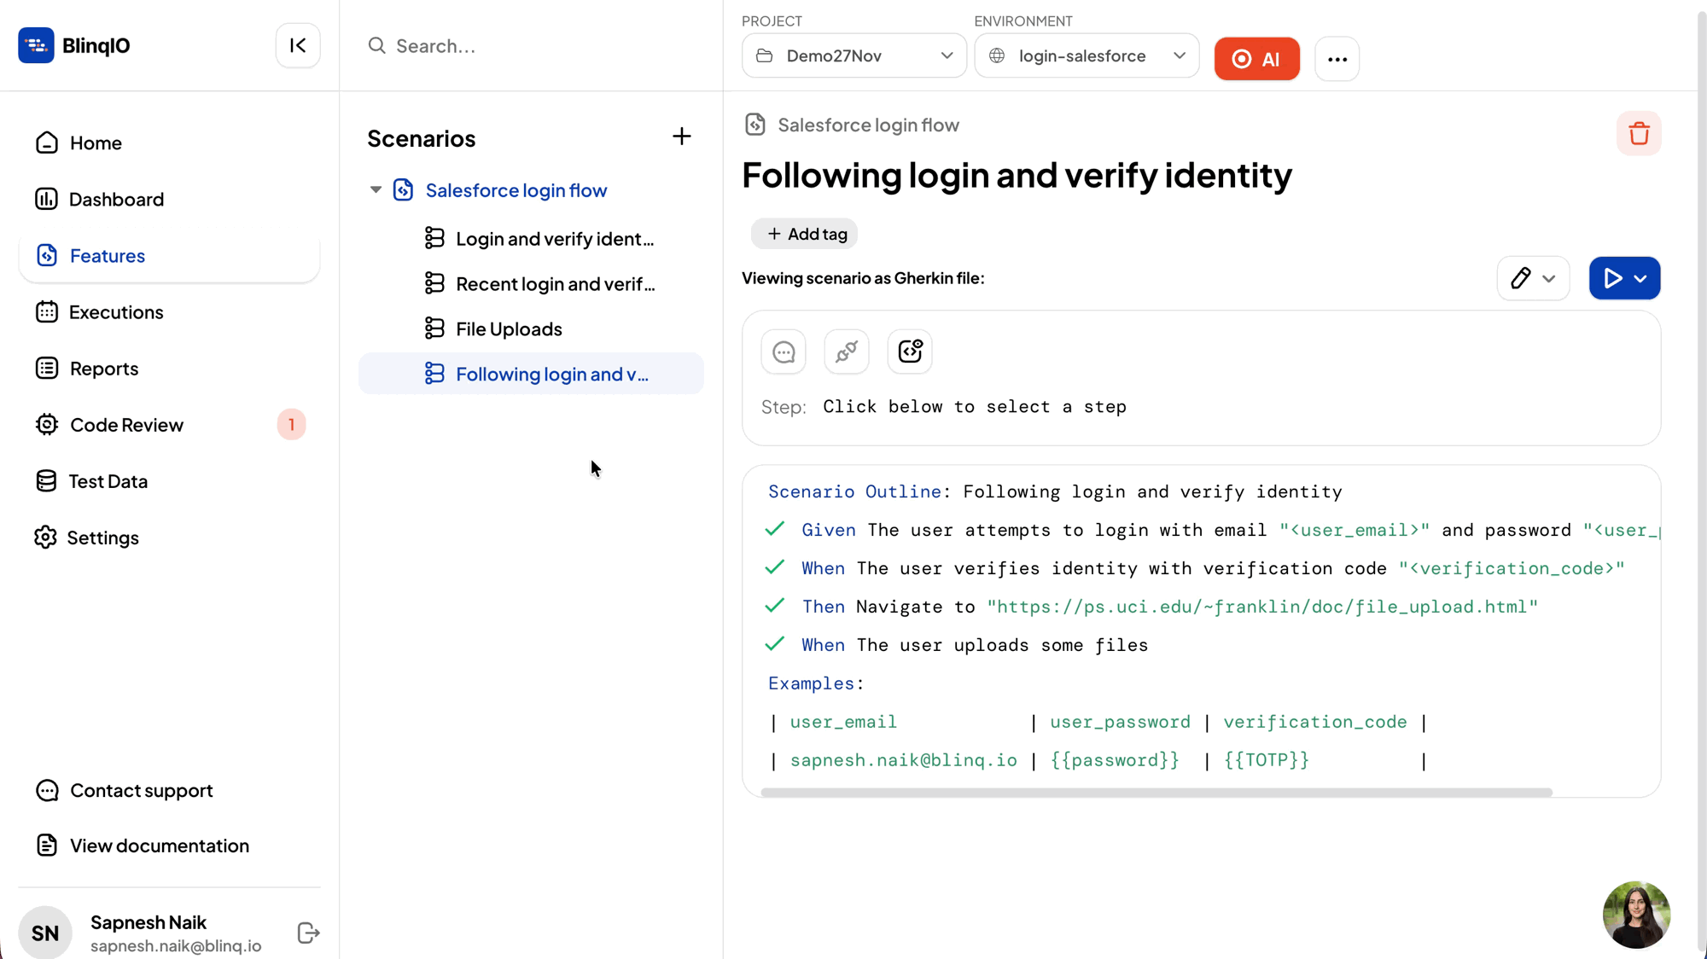The height and width of the screenshot is (959, 1707).
Task: Add new scenario with plus icon
Action: tap(681, 137)
